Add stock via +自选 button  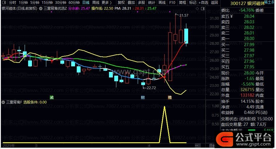tap(203, 3)
